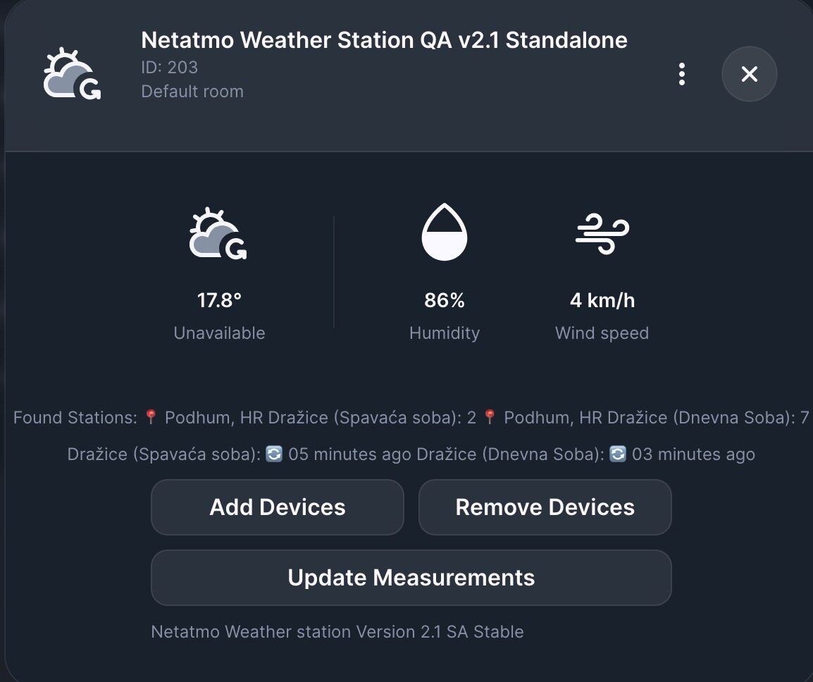The image size is (813, 682).
Task: Click the Default room label
Action: (x=192, y=92)
